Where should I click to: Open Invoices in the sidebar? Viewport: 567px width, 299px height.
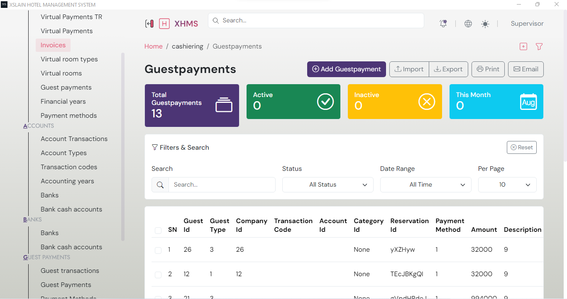click(53, 45)
